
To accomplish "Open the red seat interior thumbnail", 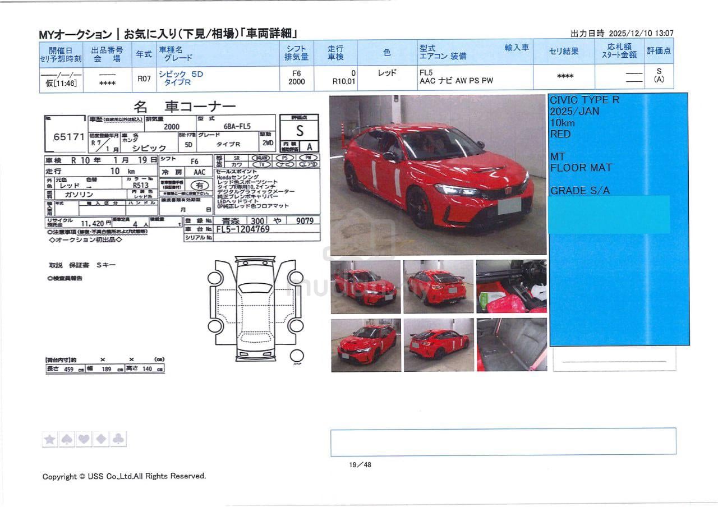I will 511,287.
